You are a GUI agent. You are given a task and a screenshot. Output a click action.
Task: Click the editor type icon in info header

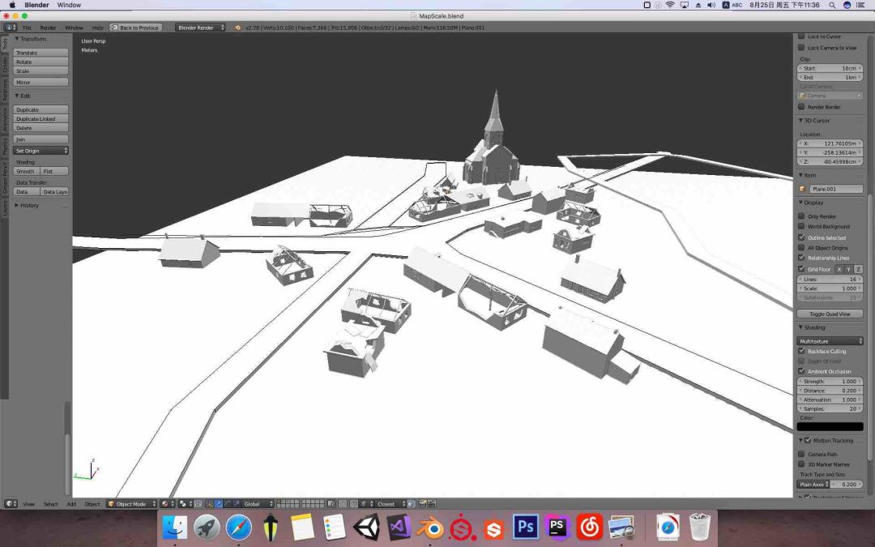[11, 28]
